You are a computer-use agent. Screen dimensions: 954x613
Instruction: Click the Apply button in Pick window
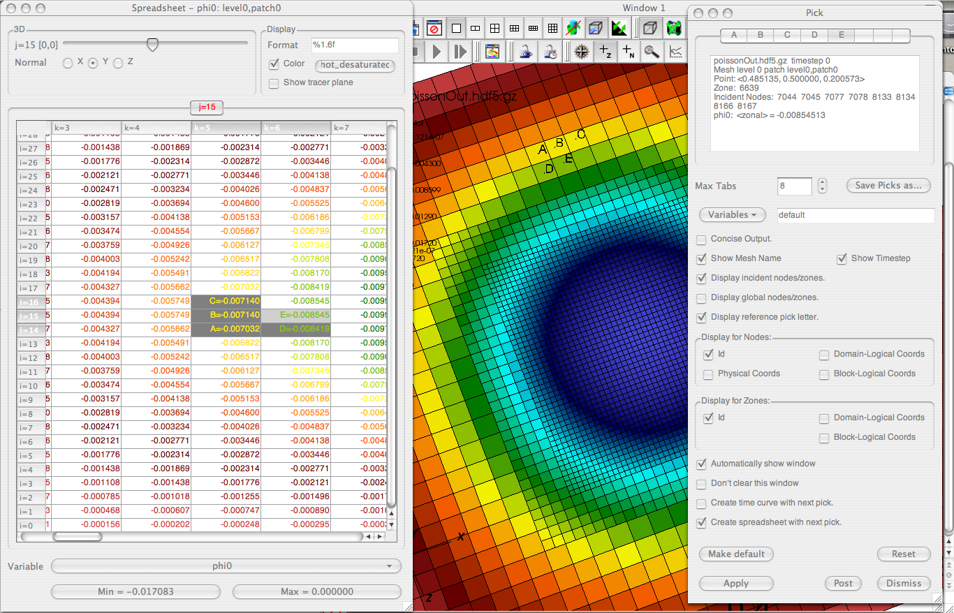point(736,584)
